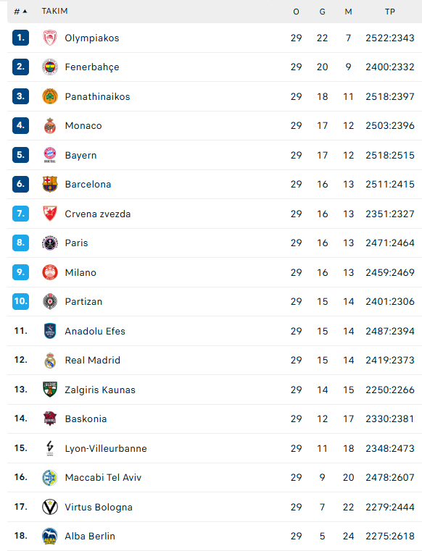Open the Alba Berlin team row

[x=215, y=536]
